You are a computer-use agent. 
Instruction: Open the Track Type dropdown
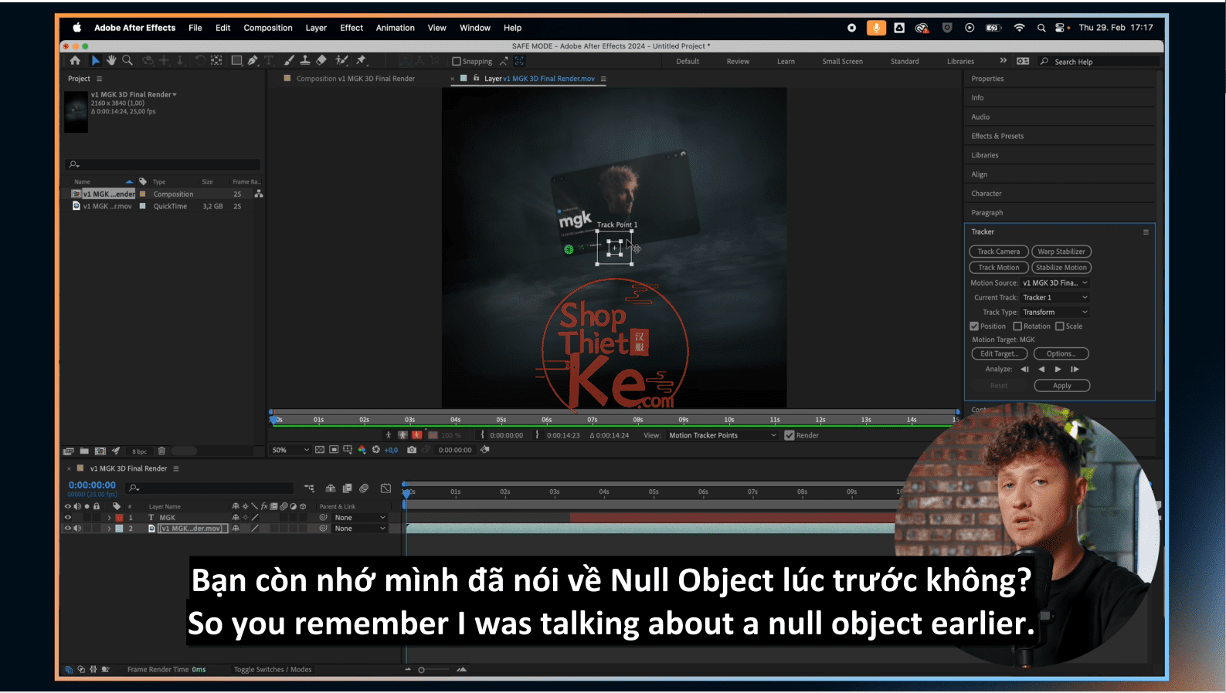[1054, 313]
